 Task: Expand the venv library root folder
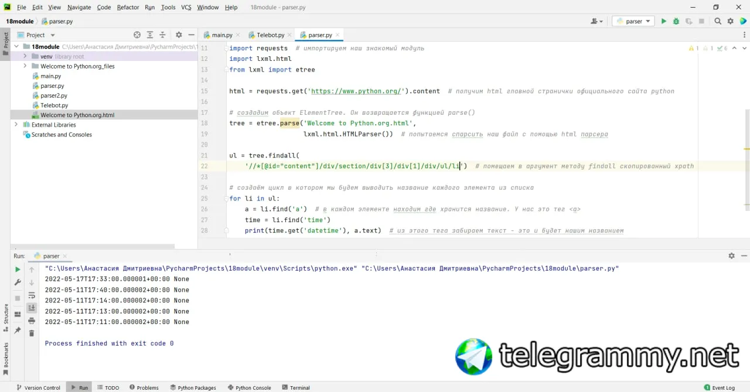(25, 56)
